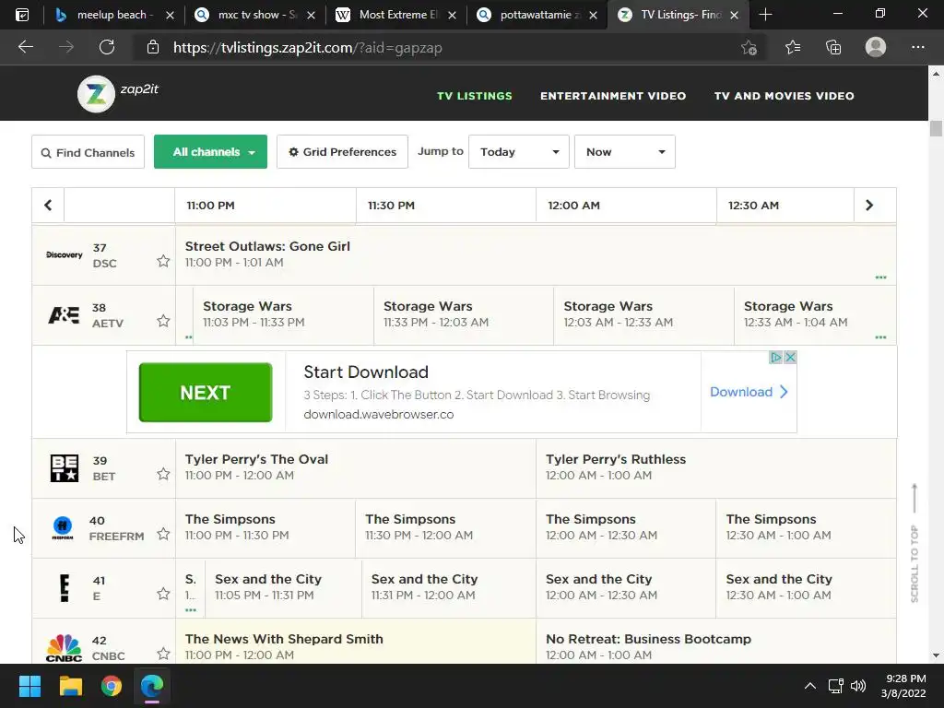Go back in browser history
Image resolution: width=944 pixels, height=708 pixels.
point(26,47)
